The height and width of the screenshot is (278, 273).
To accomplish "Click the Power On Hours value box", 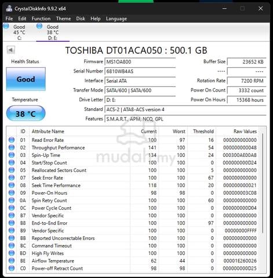I will pos(247,100).
